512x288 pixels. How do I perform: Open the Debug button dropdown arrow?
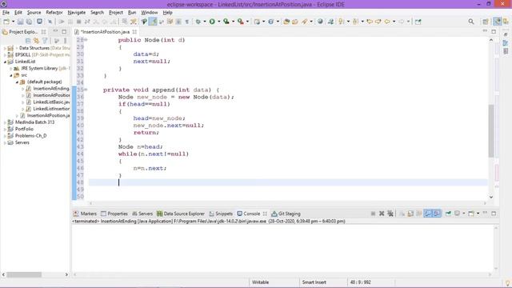click(205, 22)
